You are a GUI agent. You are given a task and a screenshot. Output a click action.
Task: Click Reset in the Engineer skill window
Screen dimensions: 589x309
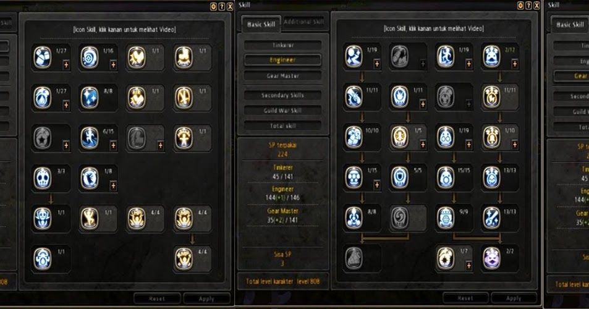click(465, 298)
